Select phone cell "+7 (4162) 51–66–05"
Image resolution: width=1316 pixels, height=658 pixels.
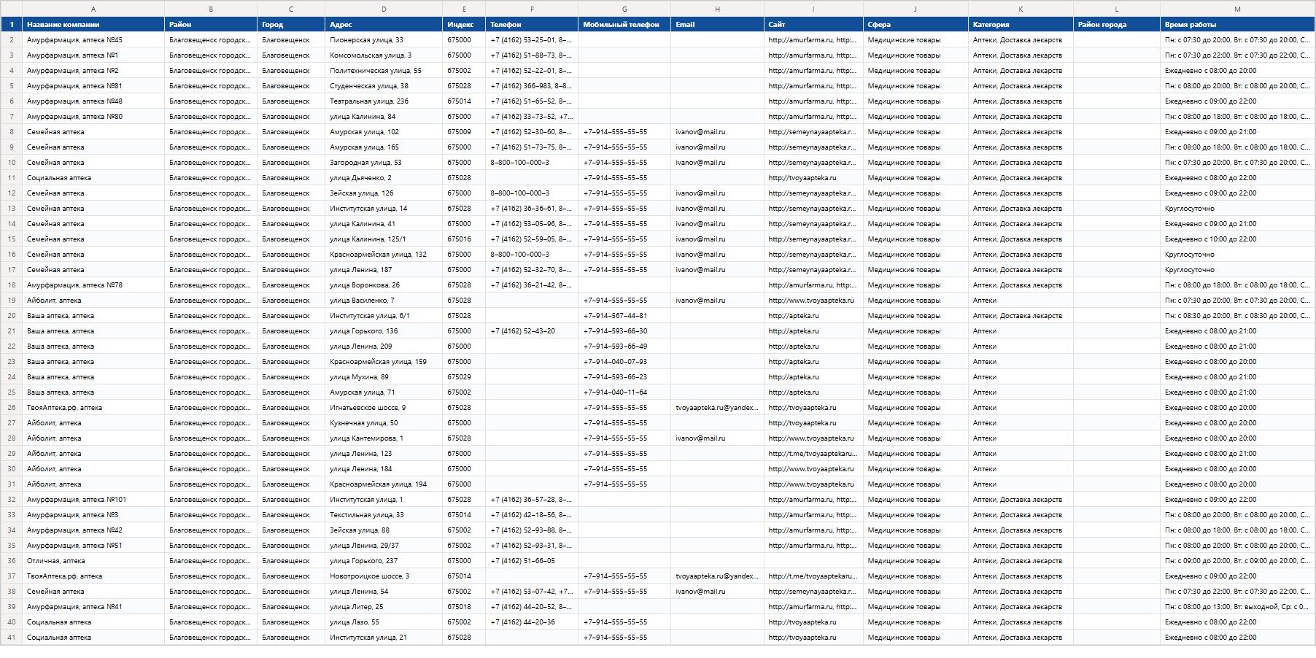click(x=532, y=561)
